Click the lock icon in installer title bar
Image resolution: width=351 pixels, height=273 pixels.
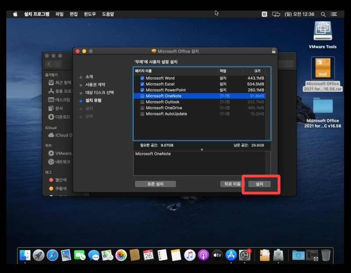click(x=273, y=51)
